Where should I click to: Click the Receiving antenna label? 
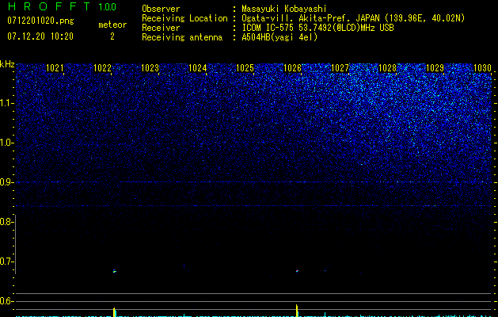pyautogui.click(x=182, y=37)
